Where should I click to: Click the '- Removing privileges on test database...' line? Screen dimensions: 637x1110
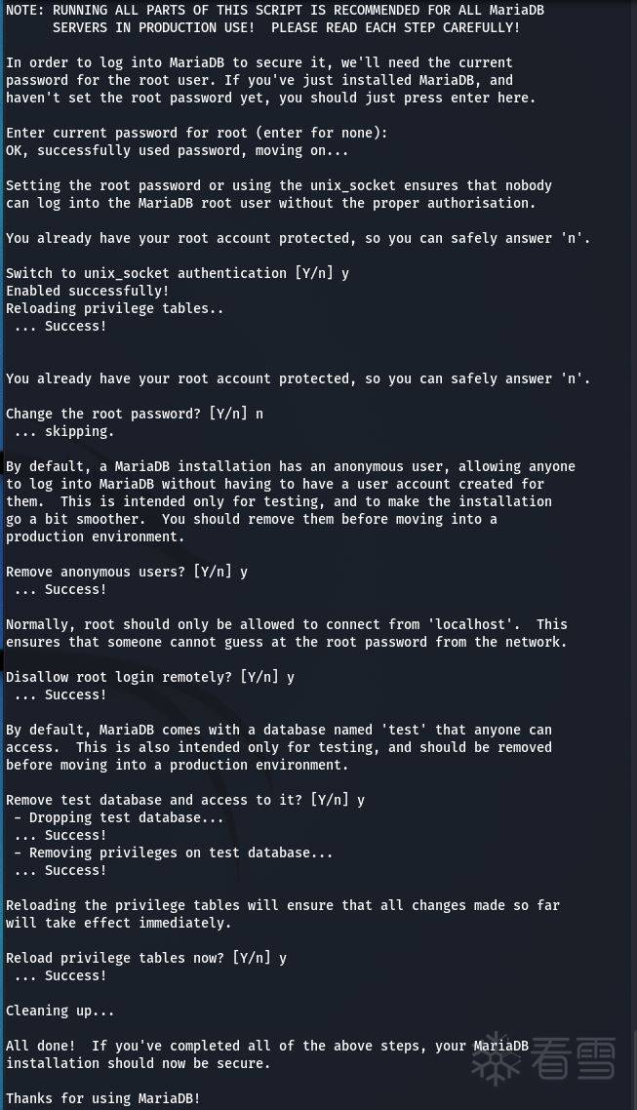click(x=174, y=852)
